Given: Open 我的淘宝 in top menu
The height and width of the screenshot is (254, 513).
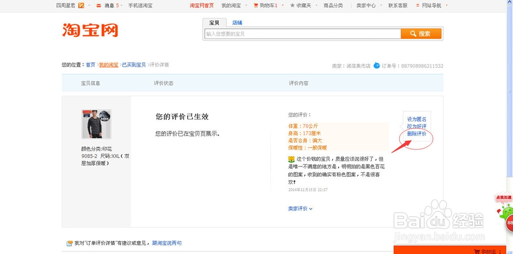Looking at the screenshot, I should [231, 6].
